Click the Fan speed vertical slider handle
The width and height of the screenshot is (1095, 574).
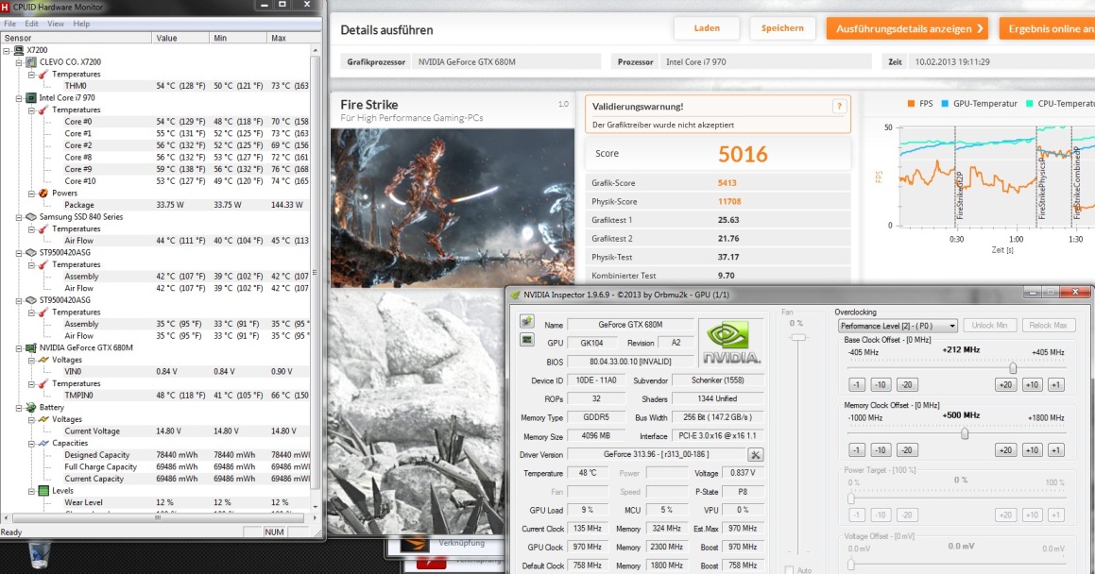tap(796, 338)
